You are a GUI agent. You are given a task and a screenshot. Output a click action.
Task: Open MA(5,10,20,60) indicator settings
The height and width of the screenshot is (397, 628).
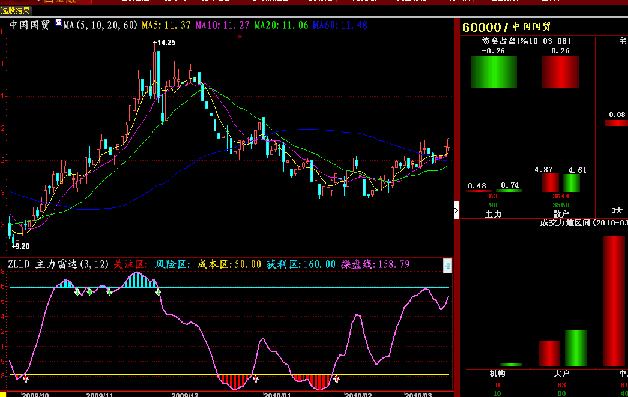click(x=100, y=25)
